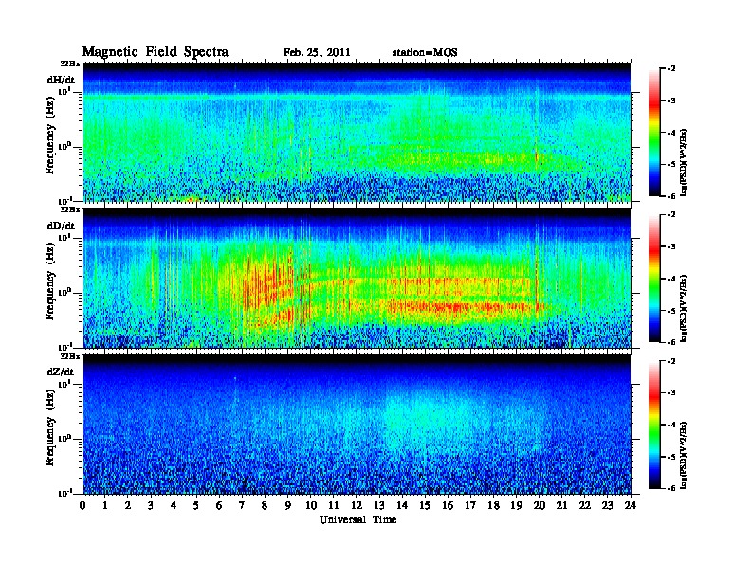The image size is (751, 580).
Task: Click the "-3" tick on dZ/dt color scale
Action: (671, 393)
